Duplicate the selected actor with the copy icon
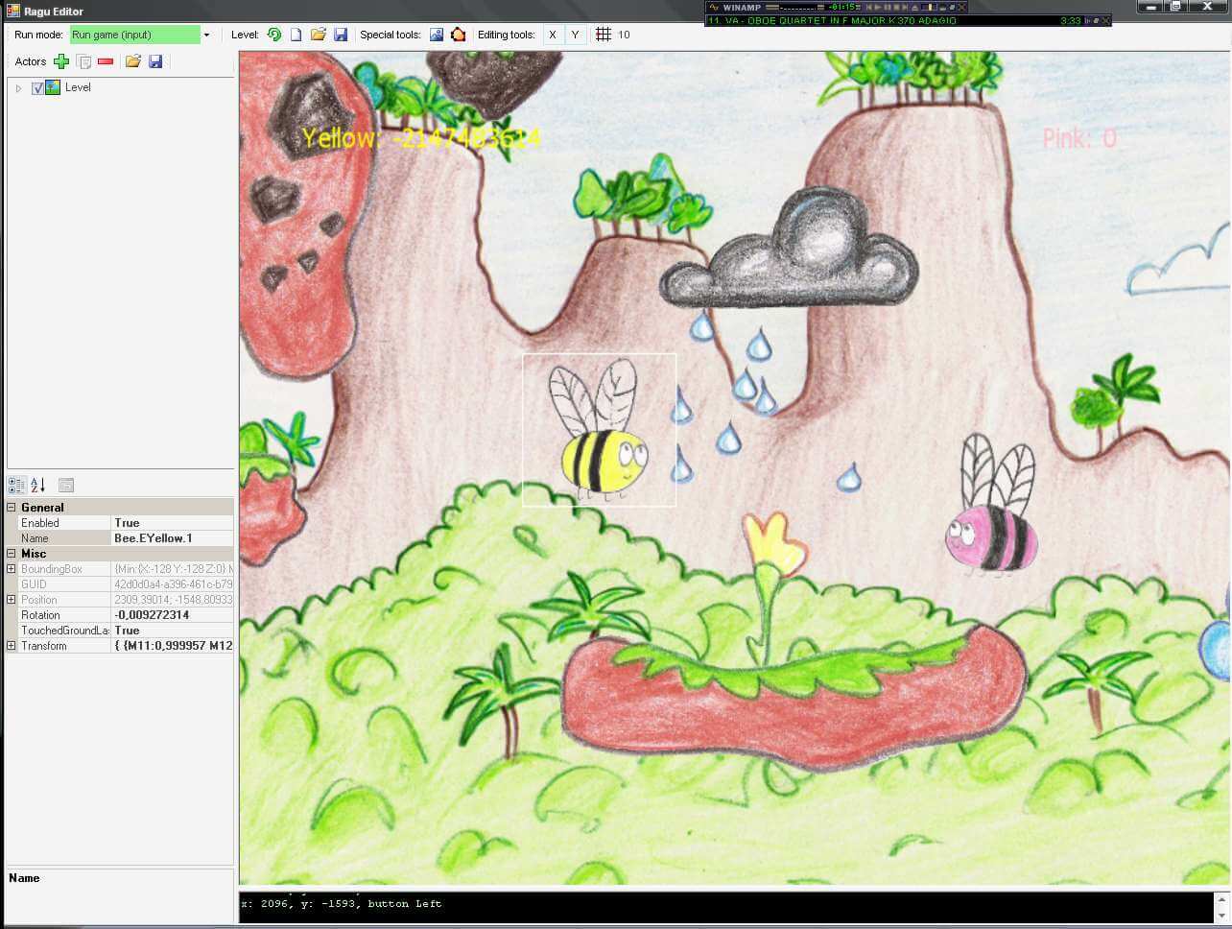Screen dimensions: 1232x929 click(84, 61)
